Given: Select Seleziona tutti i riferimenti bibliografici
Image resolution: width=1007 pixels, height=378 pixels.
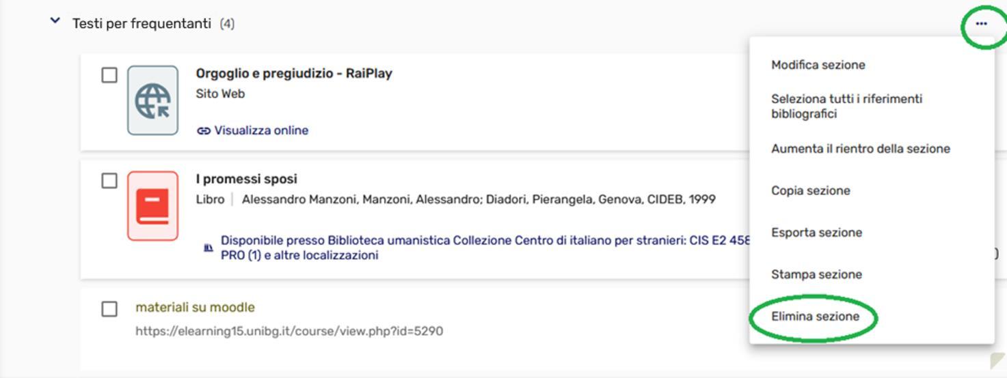Looking at the screenshot, I should [846, 106].
